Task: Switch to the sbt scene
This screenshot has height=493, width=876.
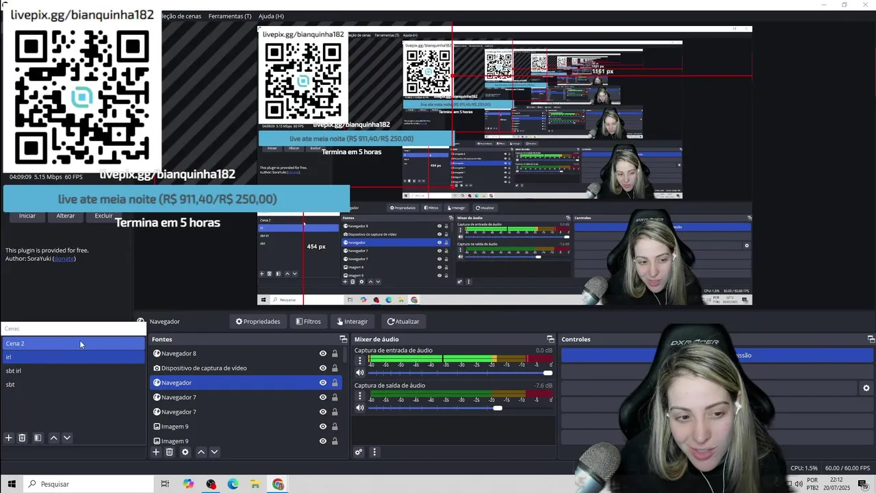Action: tap(73, 384)
